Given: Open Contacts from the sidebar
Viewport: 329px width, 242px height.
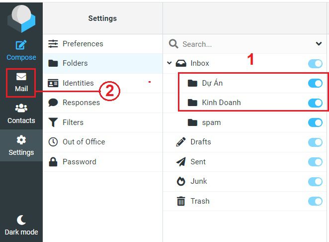Looking at the screenshot, I should pos(21,114).
